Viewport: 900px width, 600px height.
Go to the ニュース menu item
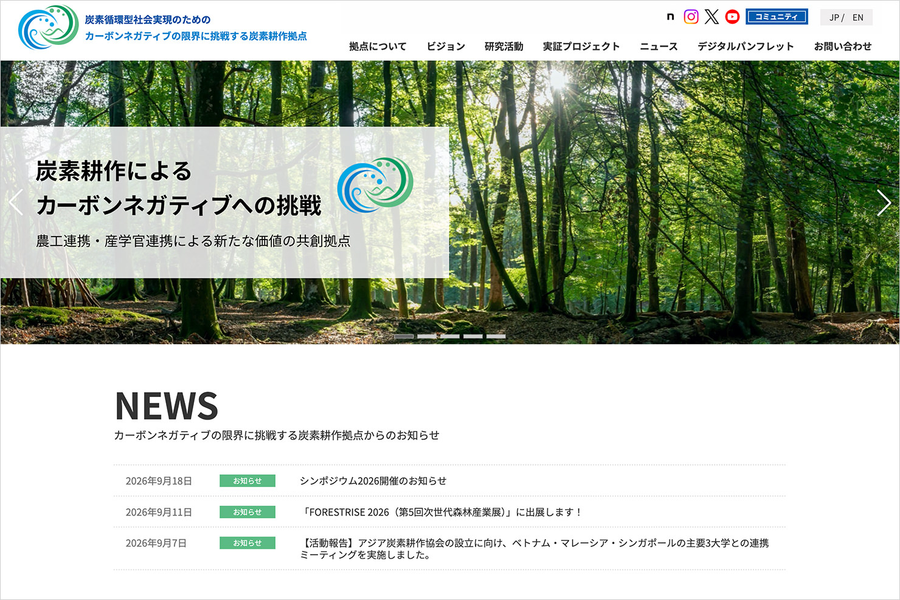click(x=659, y=46)
